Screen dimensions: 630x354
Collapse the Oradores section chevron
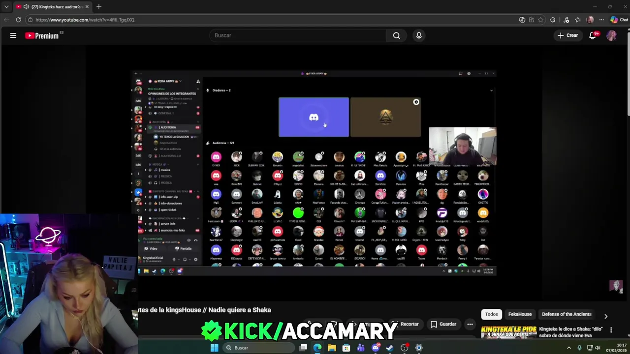(x=491, y=90)
